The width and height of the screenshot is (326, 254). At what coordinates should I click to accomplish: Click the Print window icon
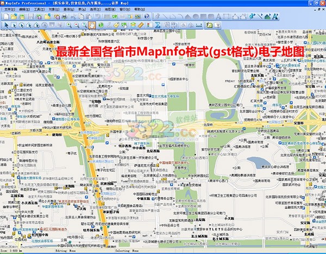coord(65,16)
